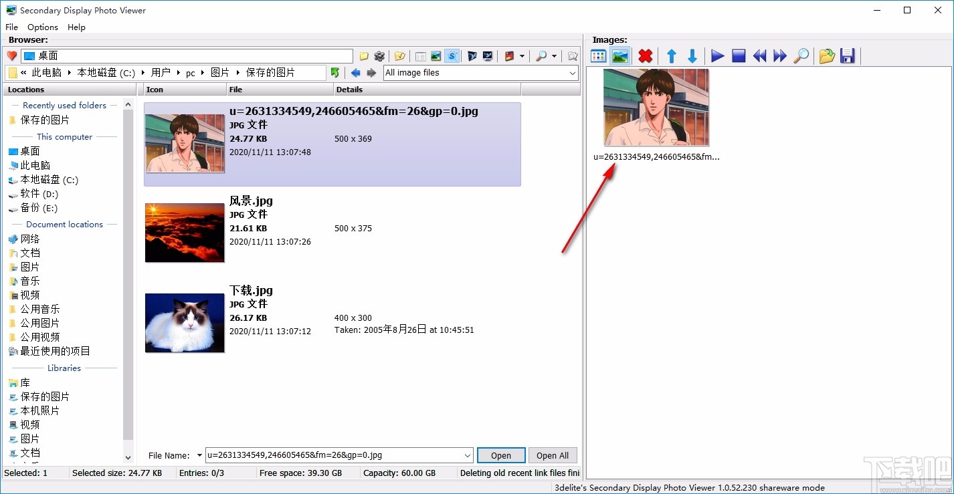Screen dimensions: 954x494
Task: Click the monitor display icon in browser toolbar
Action: coord(488,56)
